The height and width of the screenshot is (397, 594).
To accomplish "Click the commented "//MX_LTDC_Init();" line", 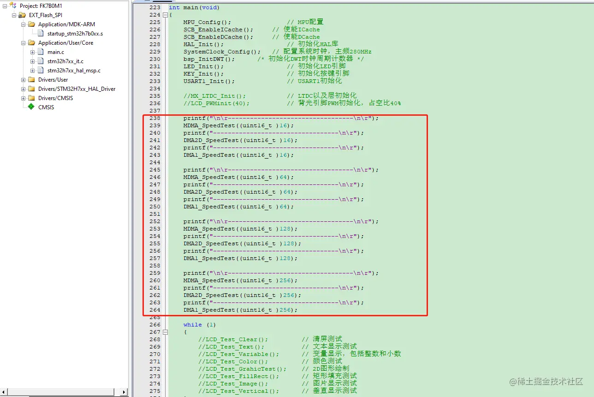I will 214,96.
